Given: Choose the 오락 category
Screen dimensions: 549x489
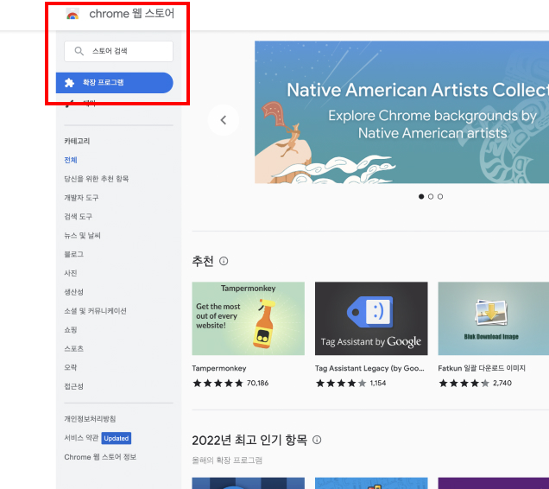Looking at the screenshot, I should click(x=71, y=367).
